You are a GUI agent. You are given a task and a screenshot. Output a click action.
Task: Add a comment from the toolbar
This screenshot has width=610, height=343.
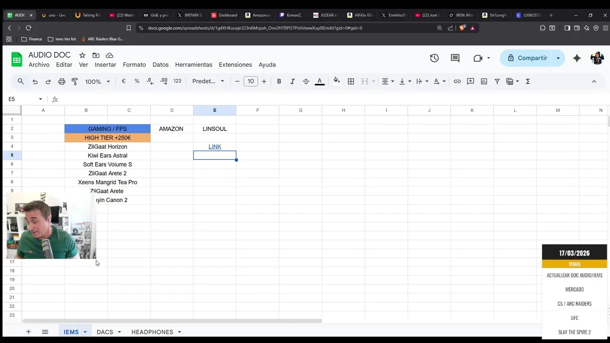click(x=470, y=81)
